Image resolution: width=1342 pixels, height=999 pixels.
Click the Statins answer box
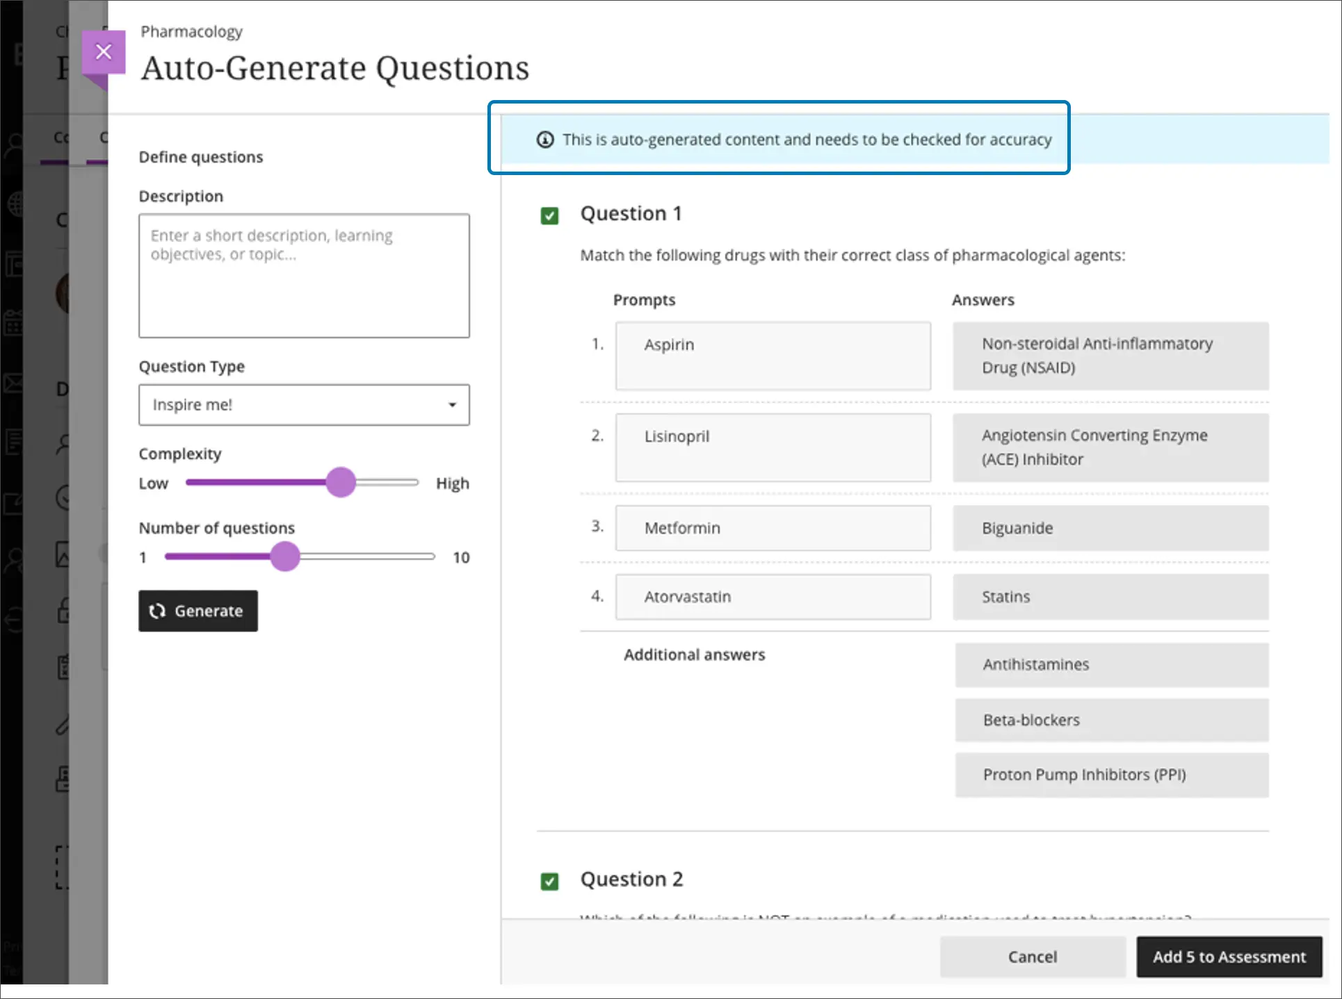point(1110,597)
